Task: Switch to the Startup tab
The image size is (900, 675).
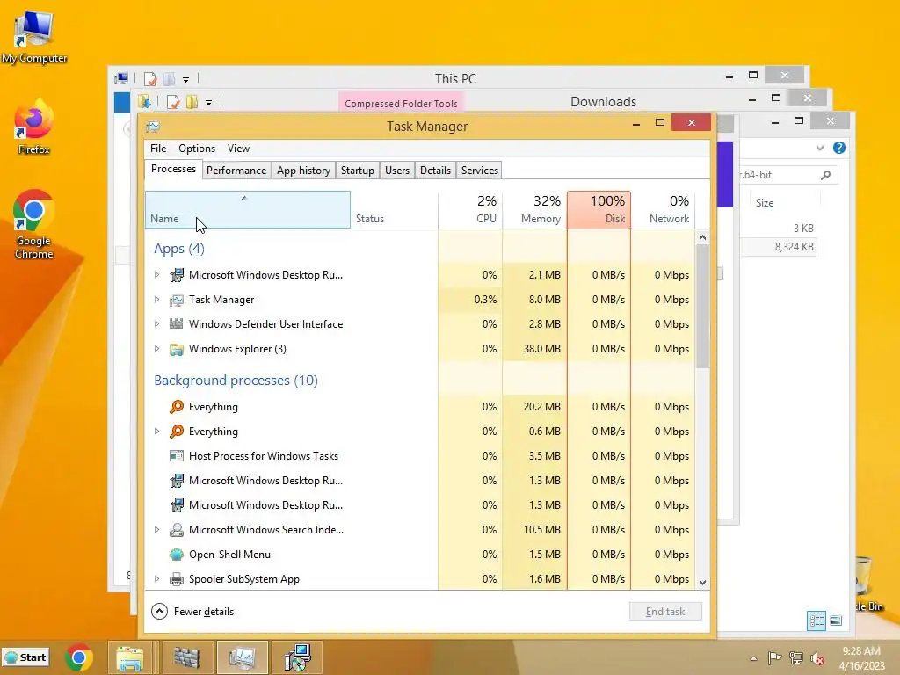Action: (358, 171)
